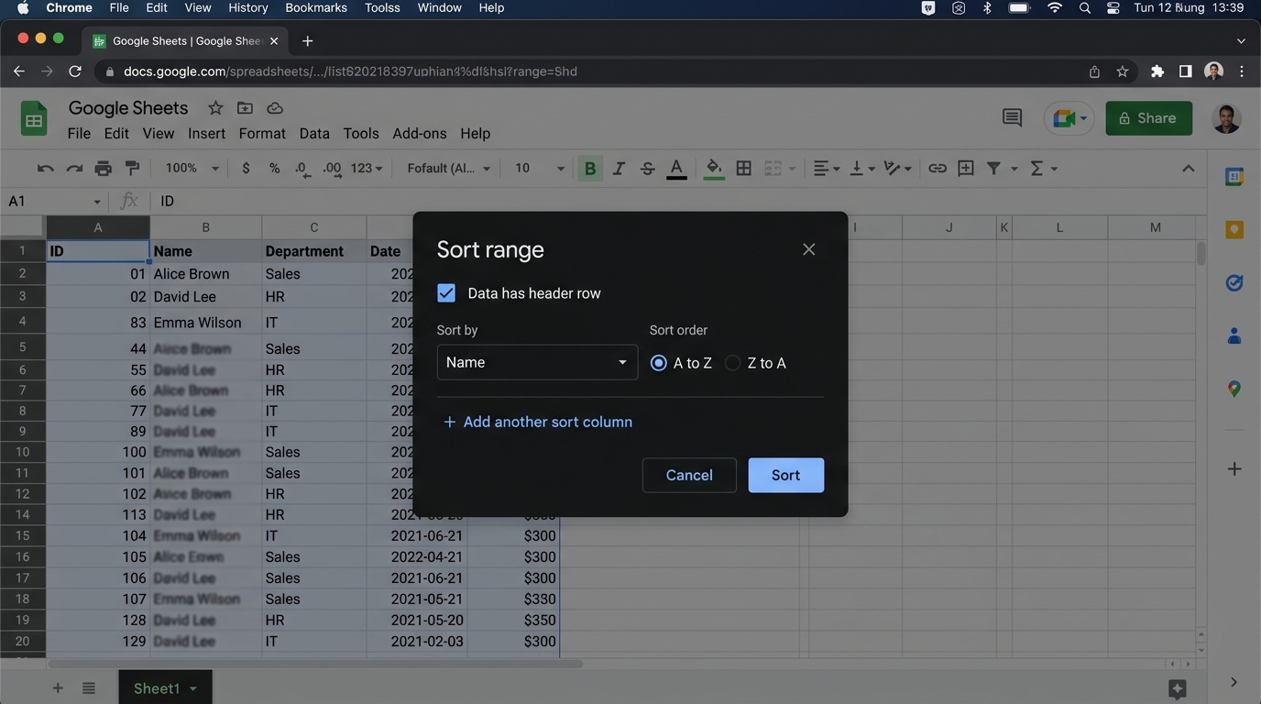
Task: Apply italic formatting from the toolbar
Action: [x=619, y=169]
